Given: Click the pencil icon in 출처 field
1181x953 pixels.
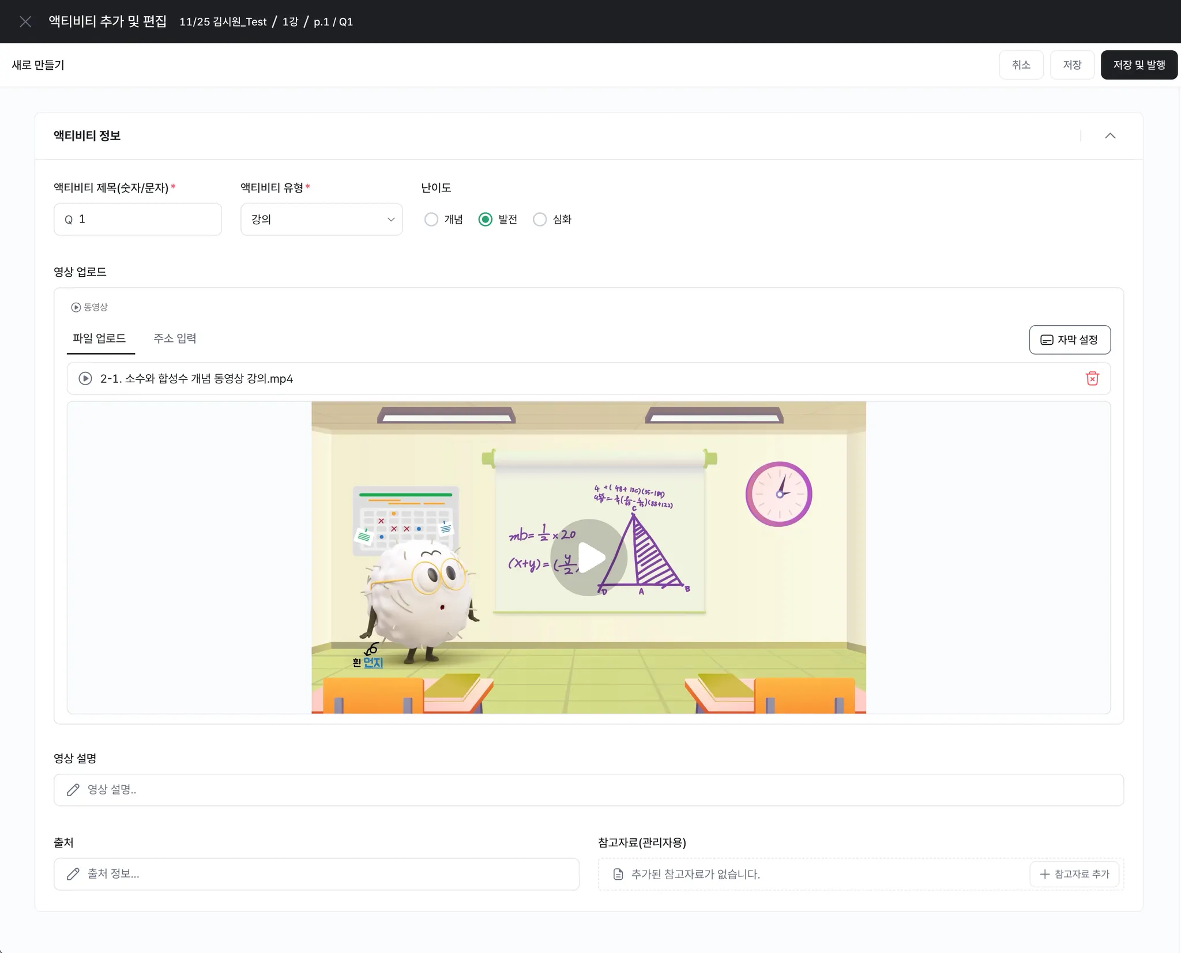Looking at the screenshot, I should (73, 874).
